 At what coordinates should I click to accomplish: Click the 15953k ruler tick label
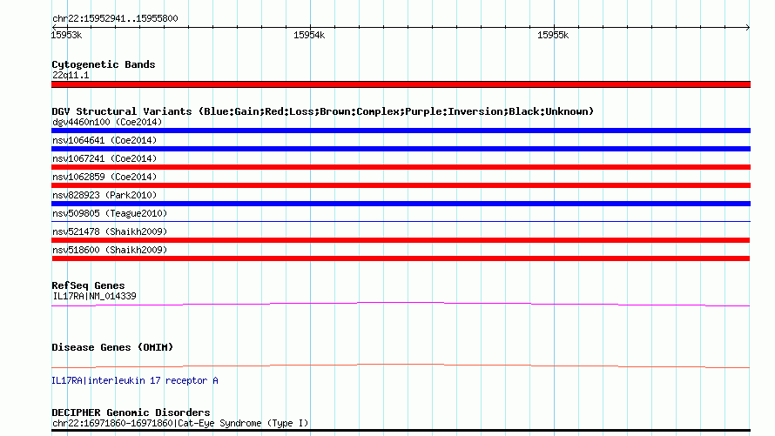point(66,35)
